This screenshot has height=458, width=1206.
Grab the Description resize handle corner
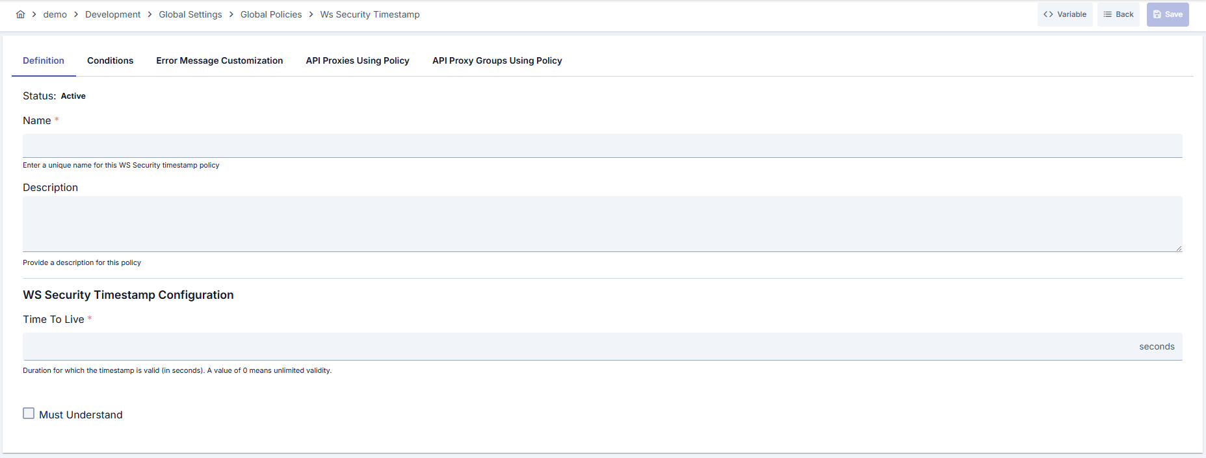1179,248
